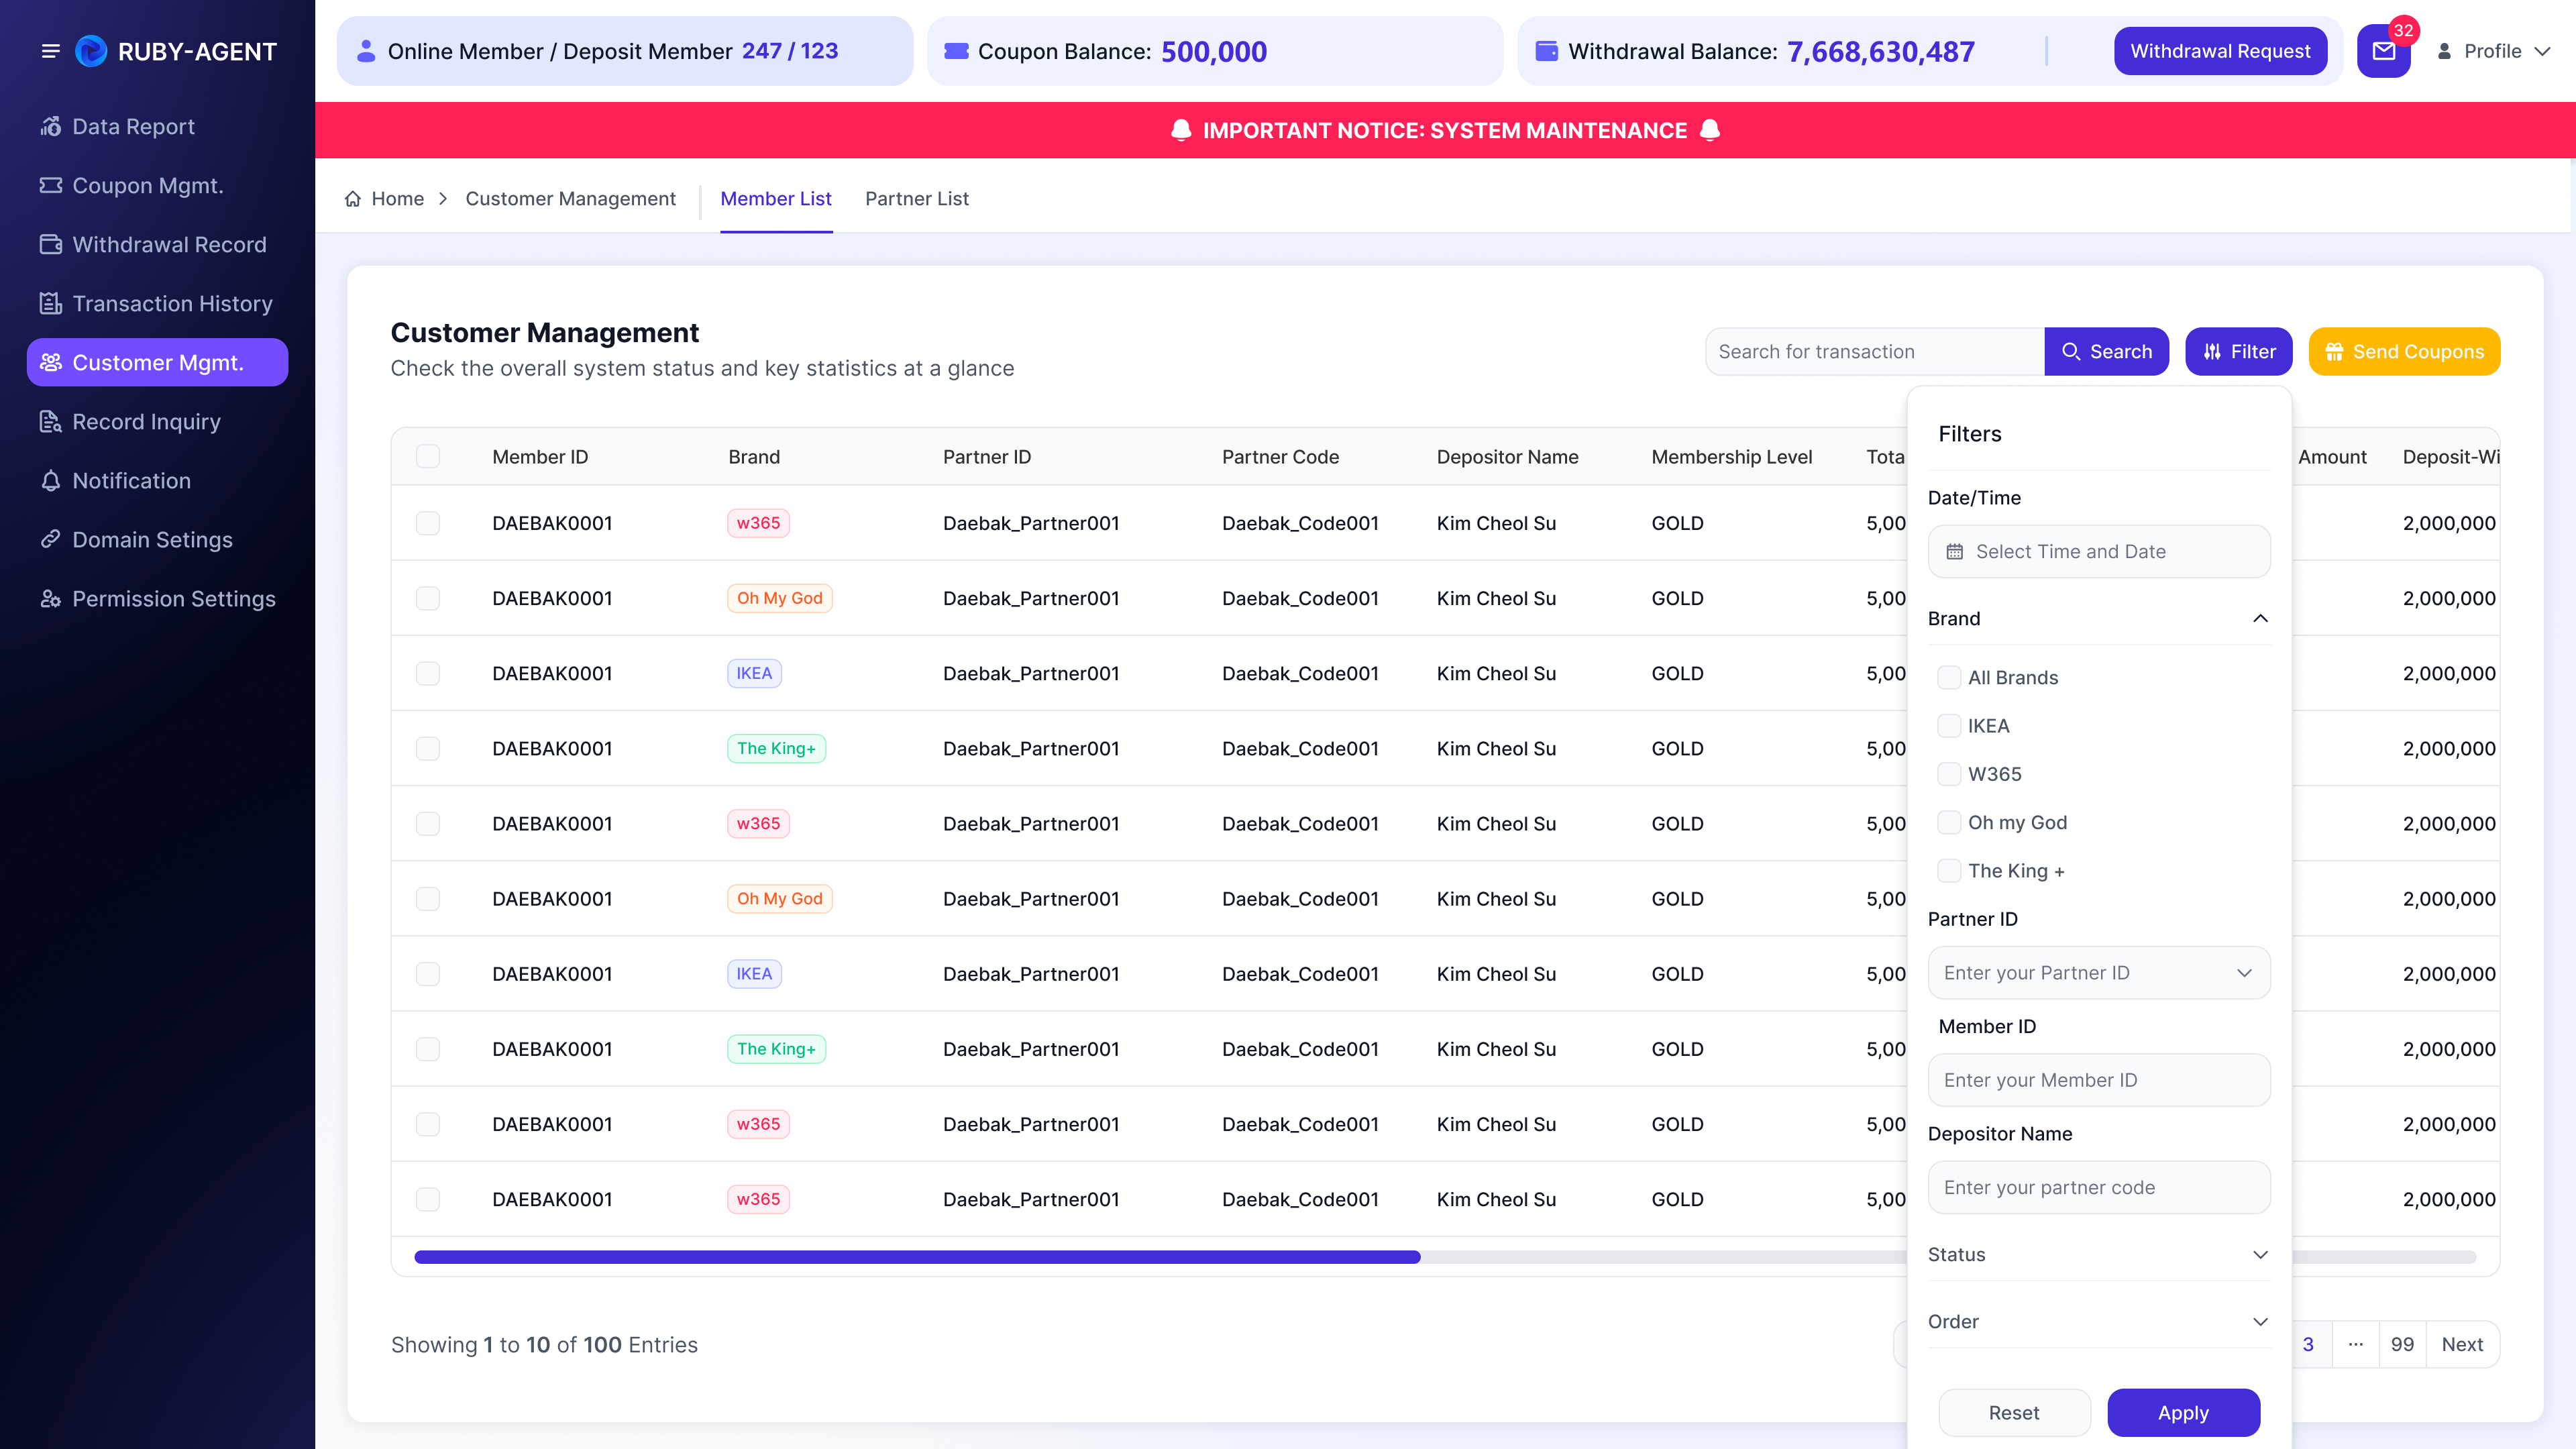Toggle the select-all checkbox in table header

[428, 456]
